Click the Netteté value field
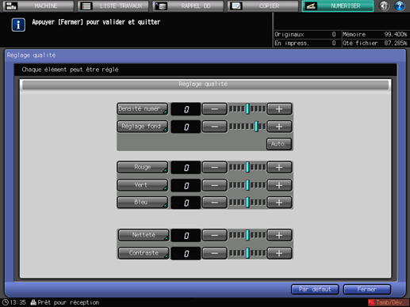Screen dimensions: 410x307 coord(186,236)
